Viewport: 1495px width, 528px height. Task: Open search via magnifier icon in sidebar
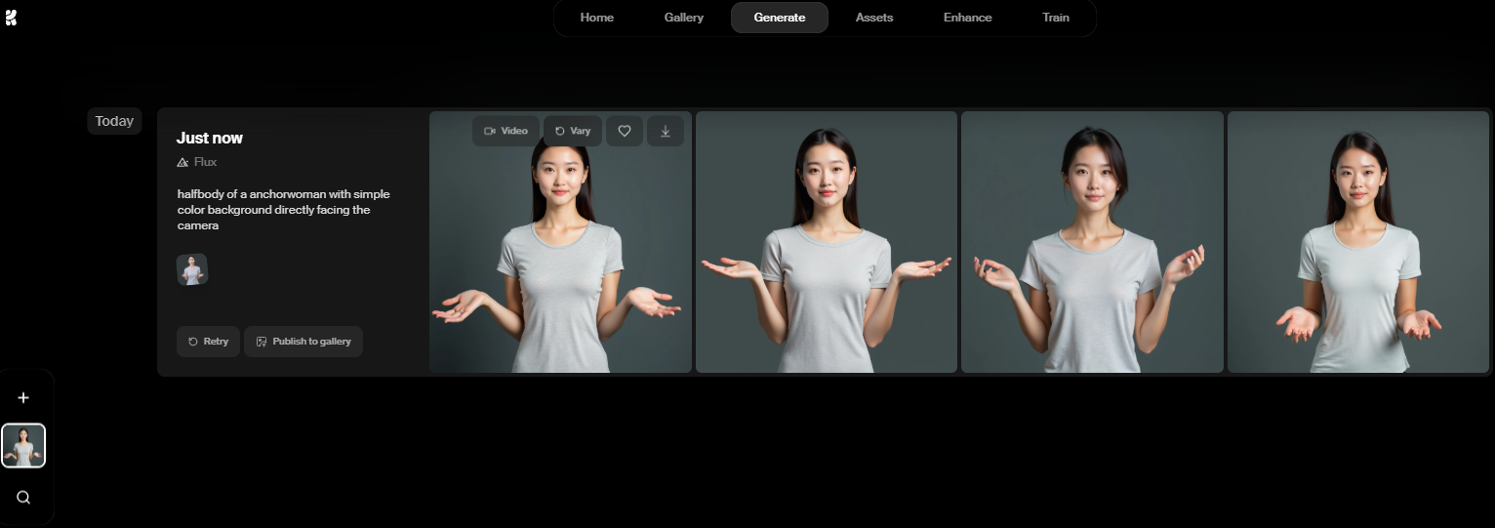click(x=23, y=498)
